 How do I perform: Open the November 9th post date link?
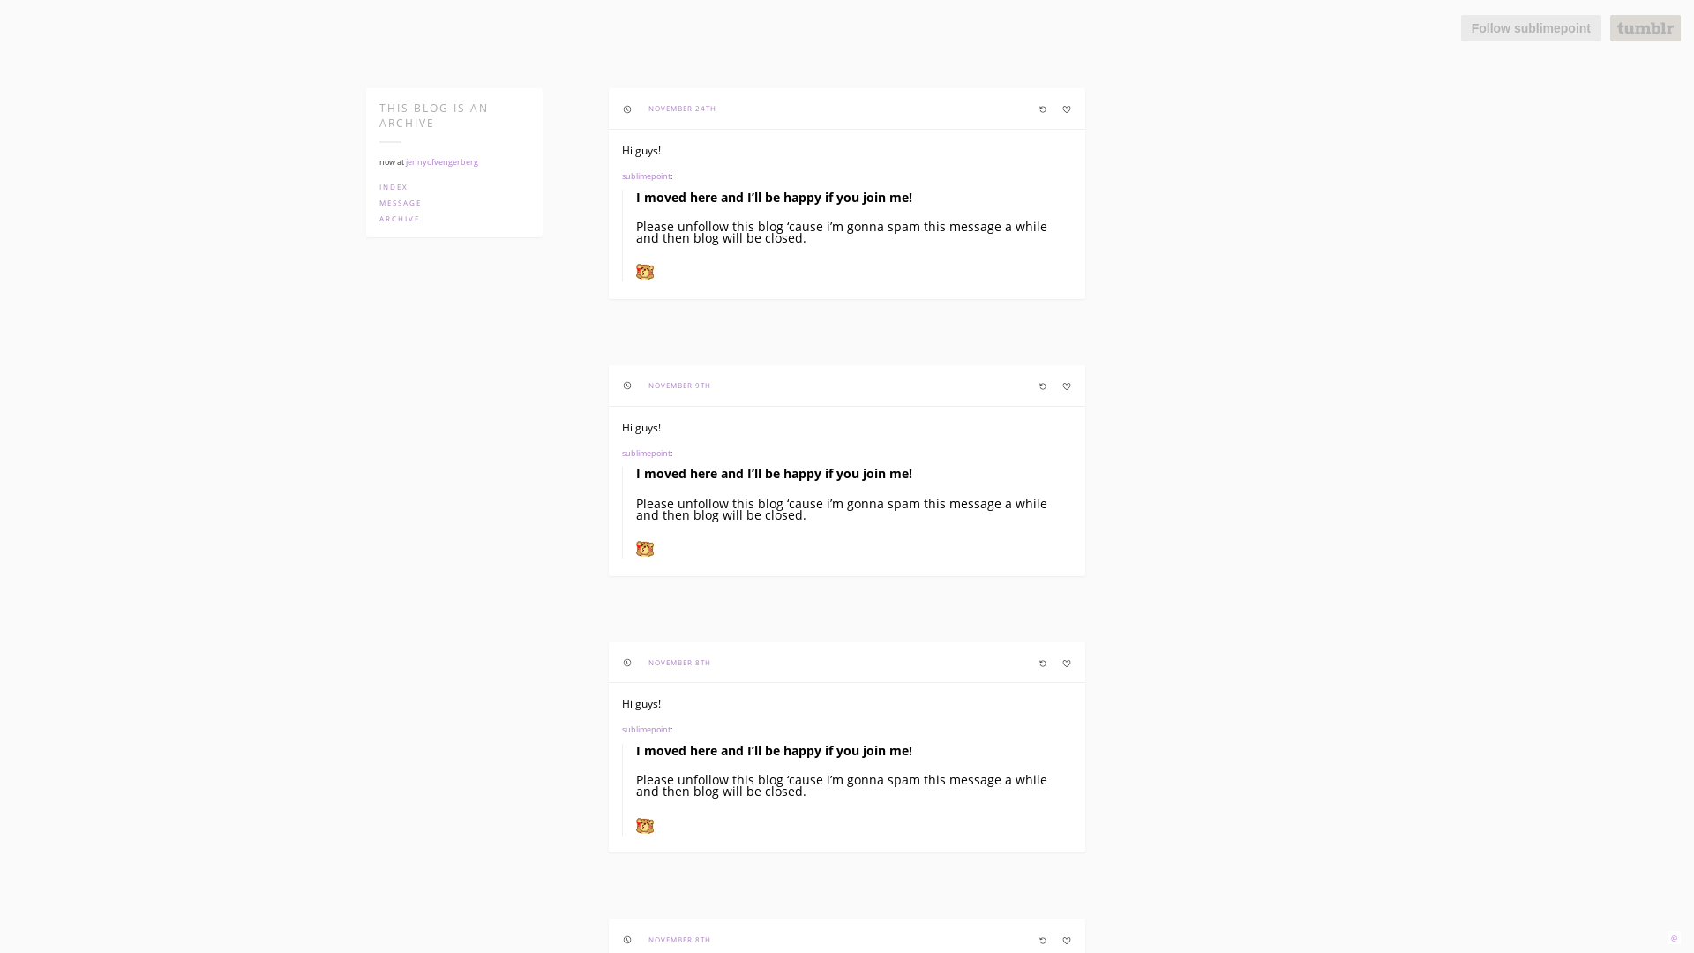coord(679,386)
